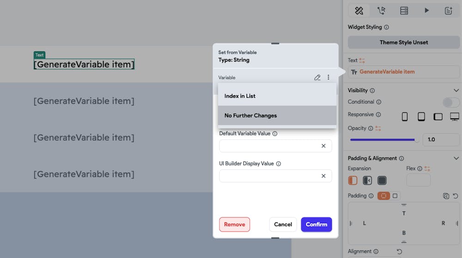This screenshot has height=258, width=462.
Task: Click the pencil edit icon beside Variable
Action: pos(317,78)
